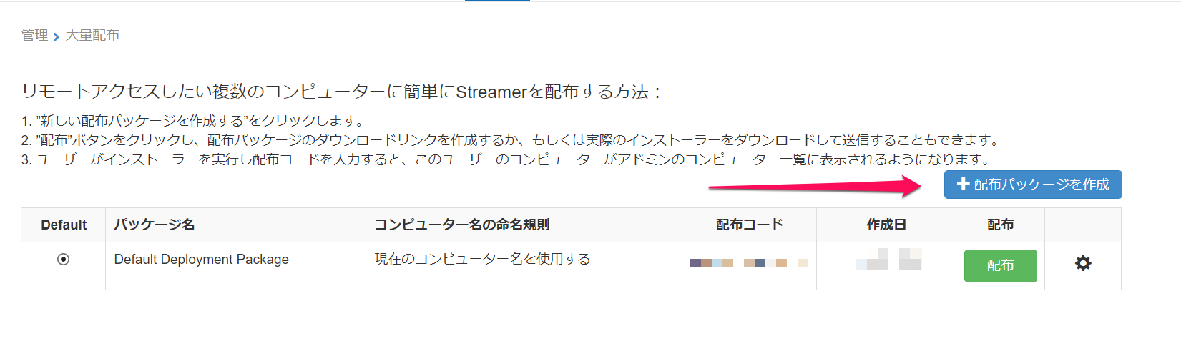Viewport: 1181px width, 359px height.
Task: Click the green 配布 button
Action: pos(1000,265)
